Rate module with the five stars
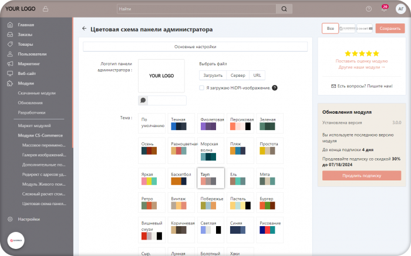This screenshot has height=256, width=411. point(362,54)
